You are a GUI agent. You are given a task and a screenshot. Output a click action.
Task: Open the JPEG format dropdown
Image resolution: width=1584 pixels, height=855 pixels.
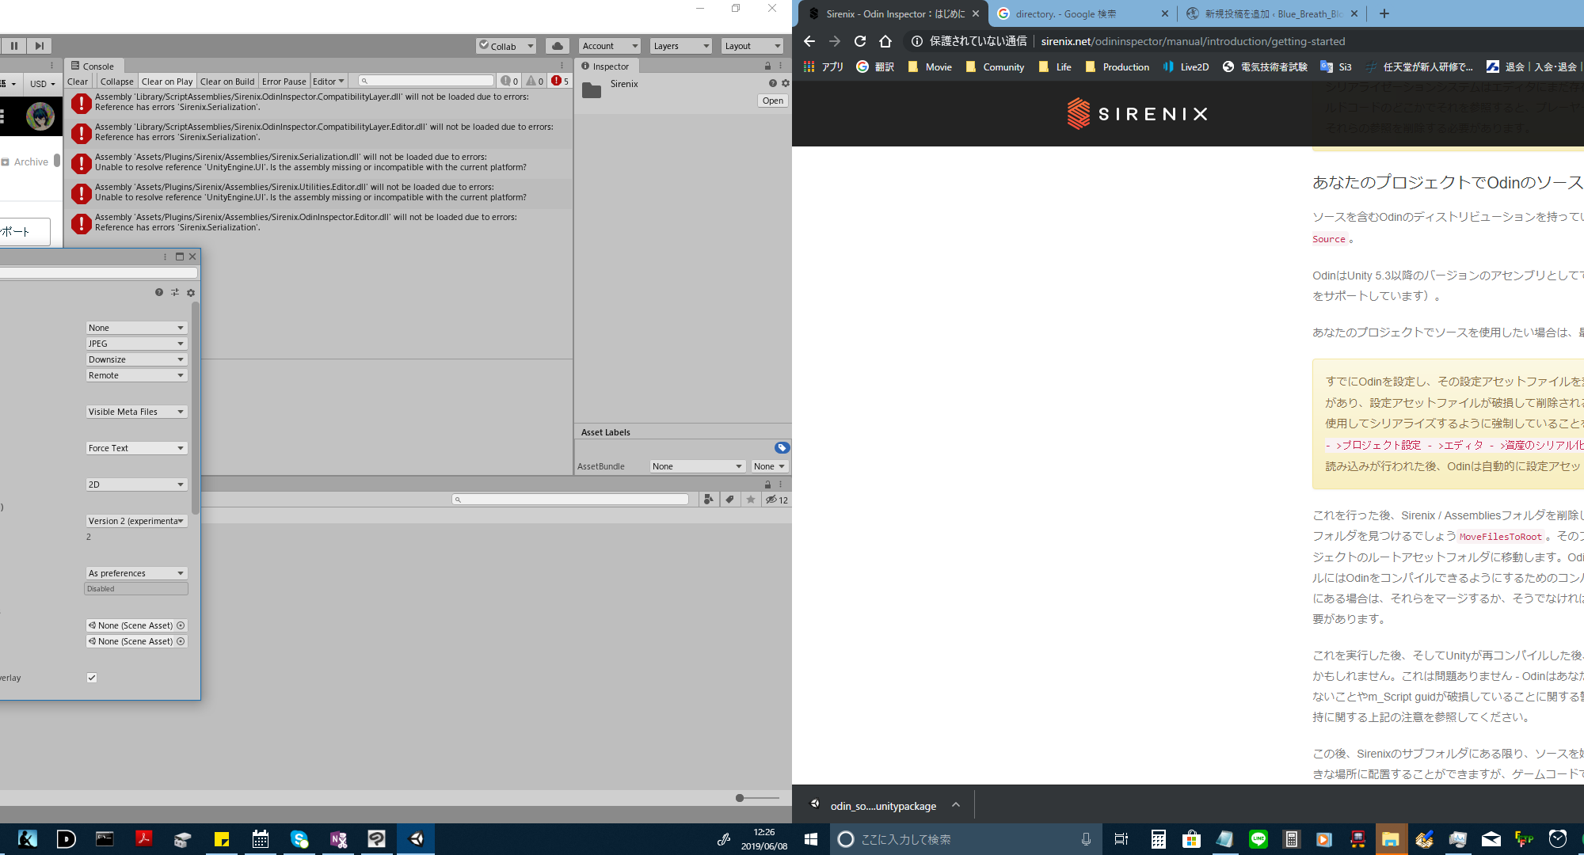click(x=136, y=344)
